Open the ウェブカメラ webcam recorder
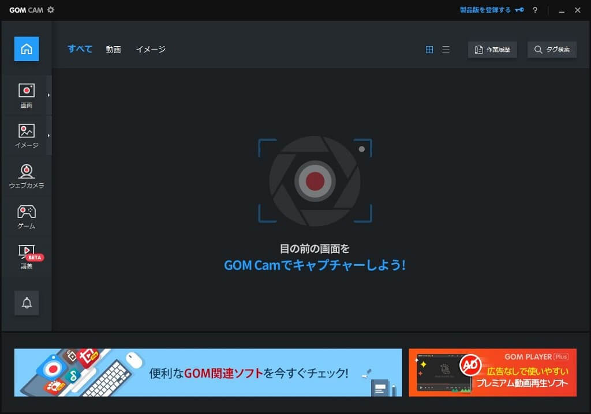 click(x=27, y=176)
